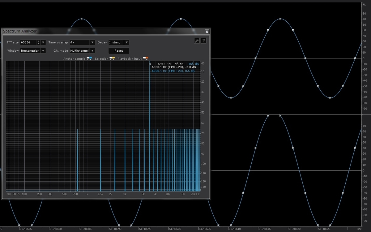Click the '1k' frequency axis label
Viewport: 371px width, 232px height.
87,194
